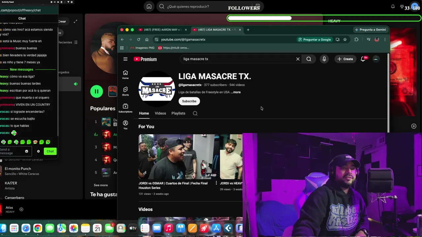The height and width of the screenshot is (237, 422).
Task: Open Chrome apps grid in bookmarks bar
Action: (122, 48)
